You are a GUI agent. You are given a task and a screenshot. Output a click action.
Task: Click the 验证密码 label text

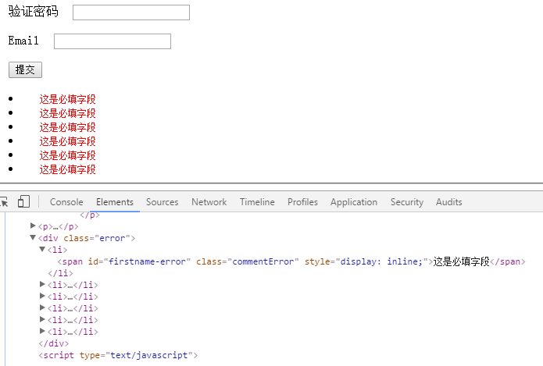click(34, 12)
